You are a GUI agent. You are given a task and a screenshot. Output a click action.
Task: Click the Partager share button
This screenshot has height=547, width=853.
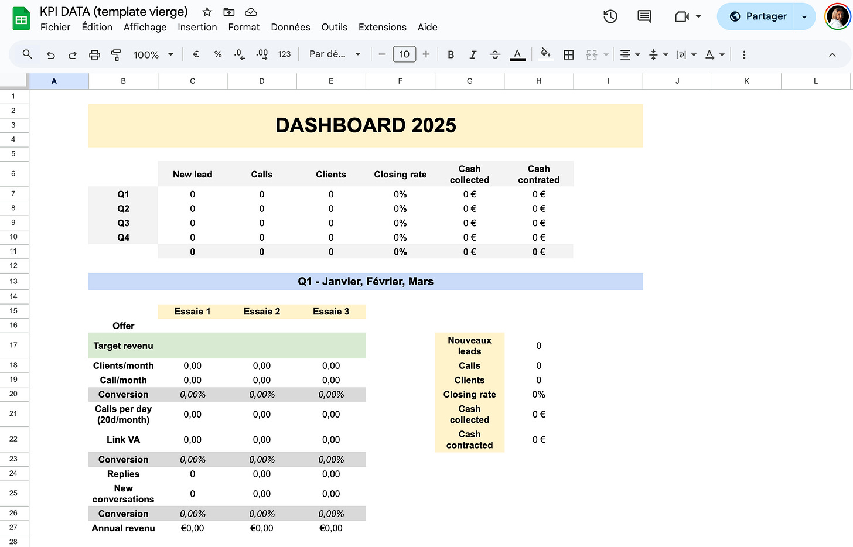[x=756, y=16]
